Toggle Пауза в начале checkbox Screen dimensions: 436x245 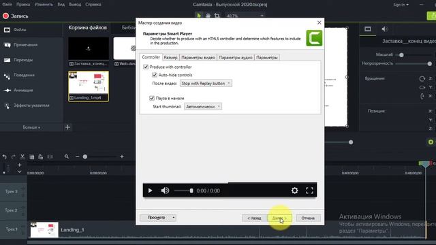click(x=152, y=98)
